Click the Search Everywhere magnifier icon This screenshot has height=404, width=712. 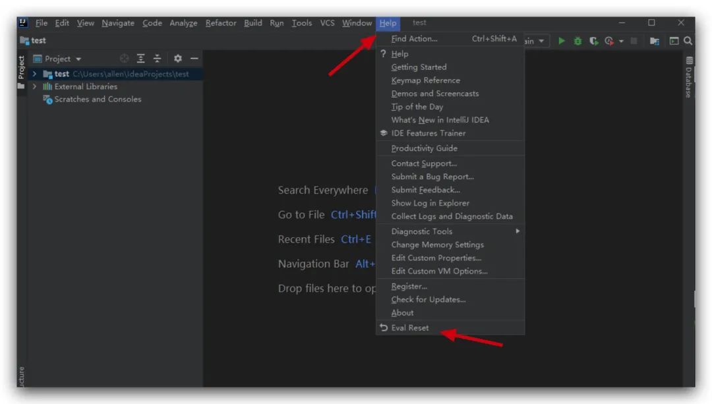click(x=688, y=41)
